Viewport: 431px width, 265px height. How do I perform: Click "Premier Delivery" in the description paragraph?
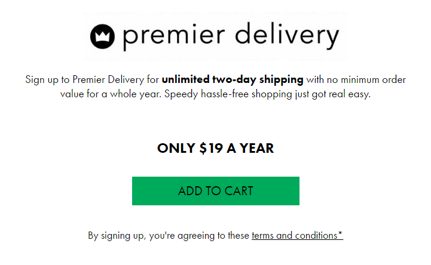pyautogui.click(x=108, y=80)
